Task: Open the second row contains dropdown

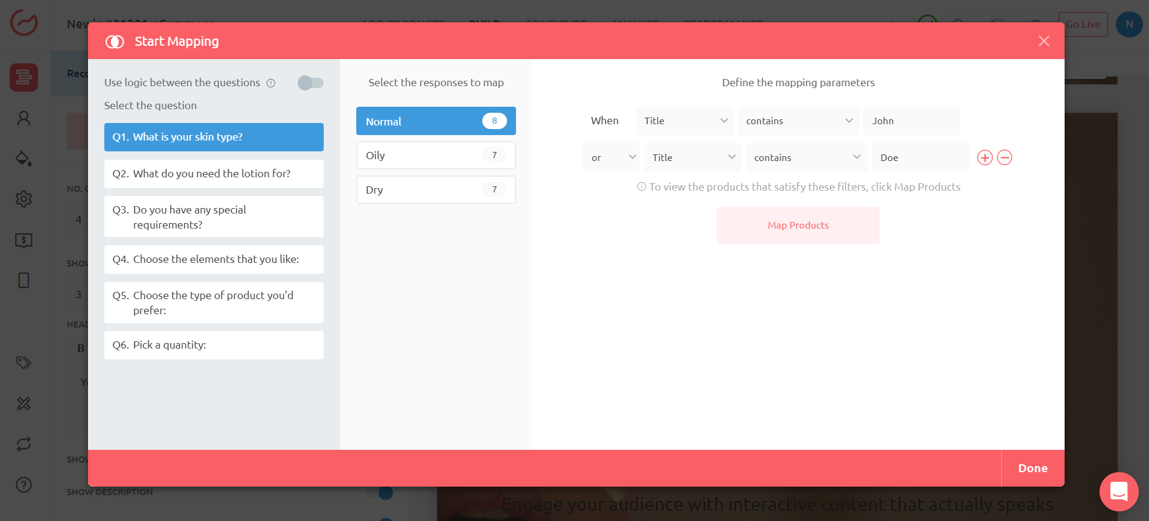Action: [806, 158]
